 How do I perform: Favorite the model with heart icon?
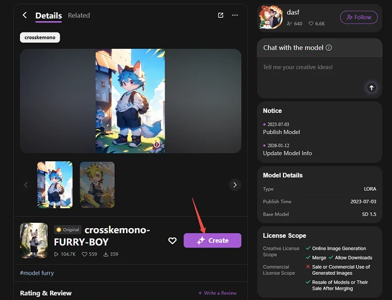point(172,241)
